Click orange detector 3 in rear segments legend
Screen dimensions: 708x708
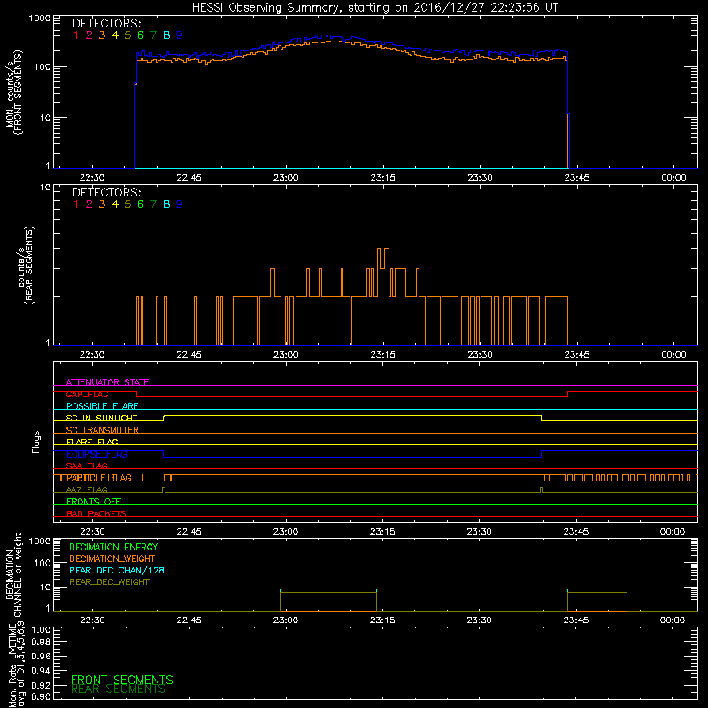(102, 204)
